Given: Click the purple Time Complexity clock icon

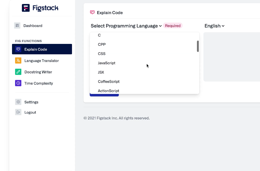Looking at the screenshot, I should [18, 83].
